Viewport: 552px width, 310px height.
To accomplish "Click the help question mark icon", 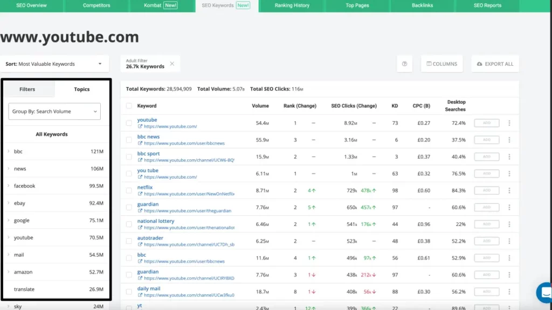I will tap(404, 64).
